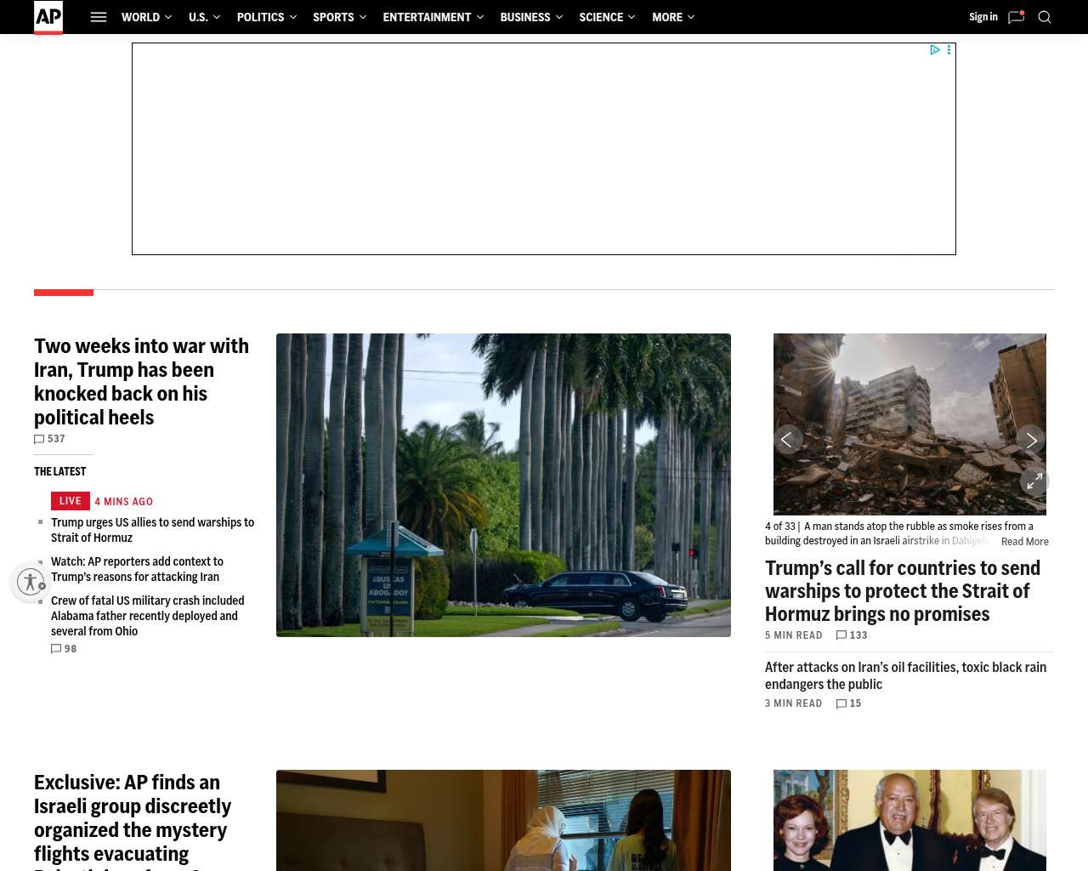
Task: View the 537 comments on lead story
Action: [50, 439]
